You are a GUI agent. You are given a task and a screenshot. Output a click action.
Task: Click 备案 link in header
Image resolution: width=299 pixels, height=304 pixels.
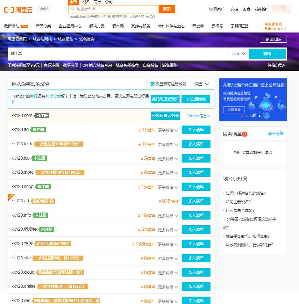click(x=246, y=9)
